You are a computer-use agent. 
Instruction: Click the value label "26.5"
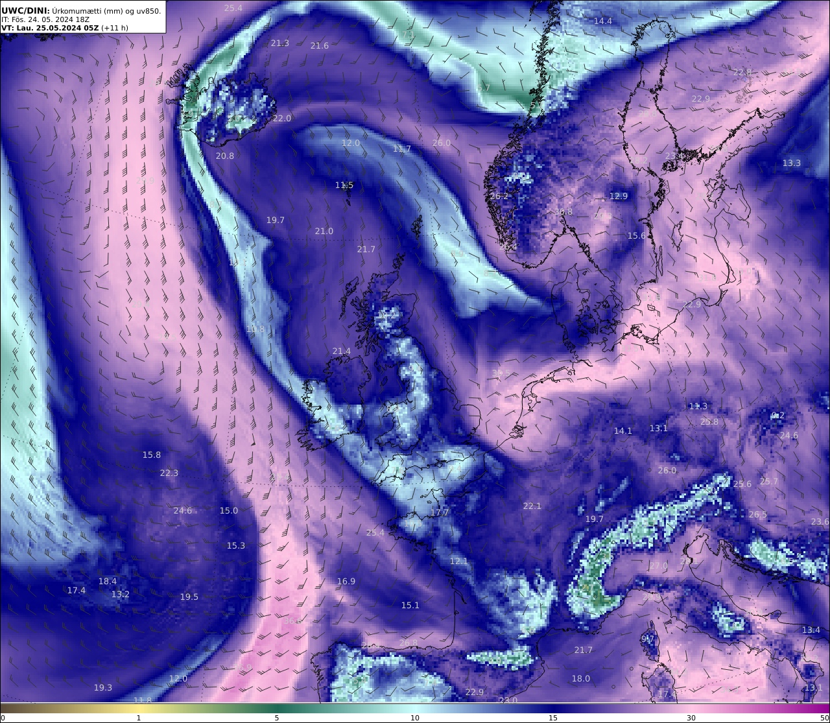(x=757, y=515)
